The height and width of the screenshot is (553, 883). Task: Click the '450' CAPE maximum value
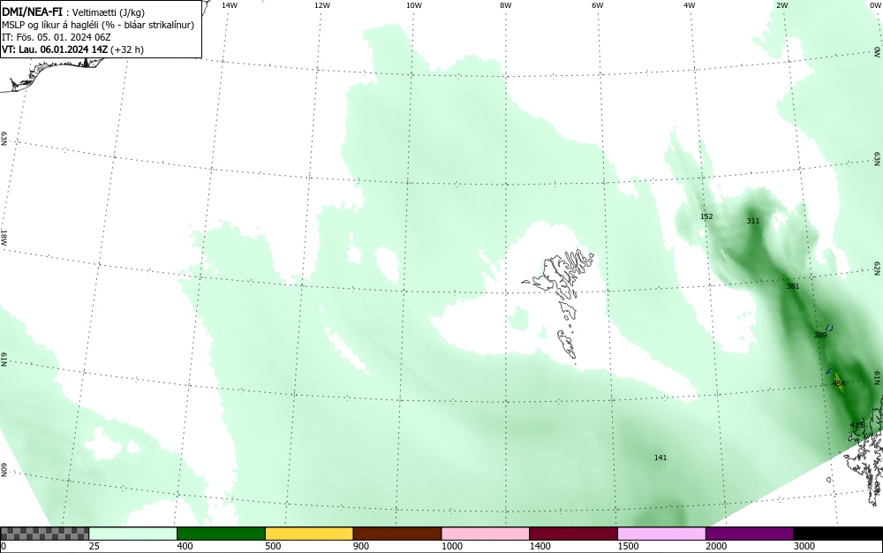(839, 383)
